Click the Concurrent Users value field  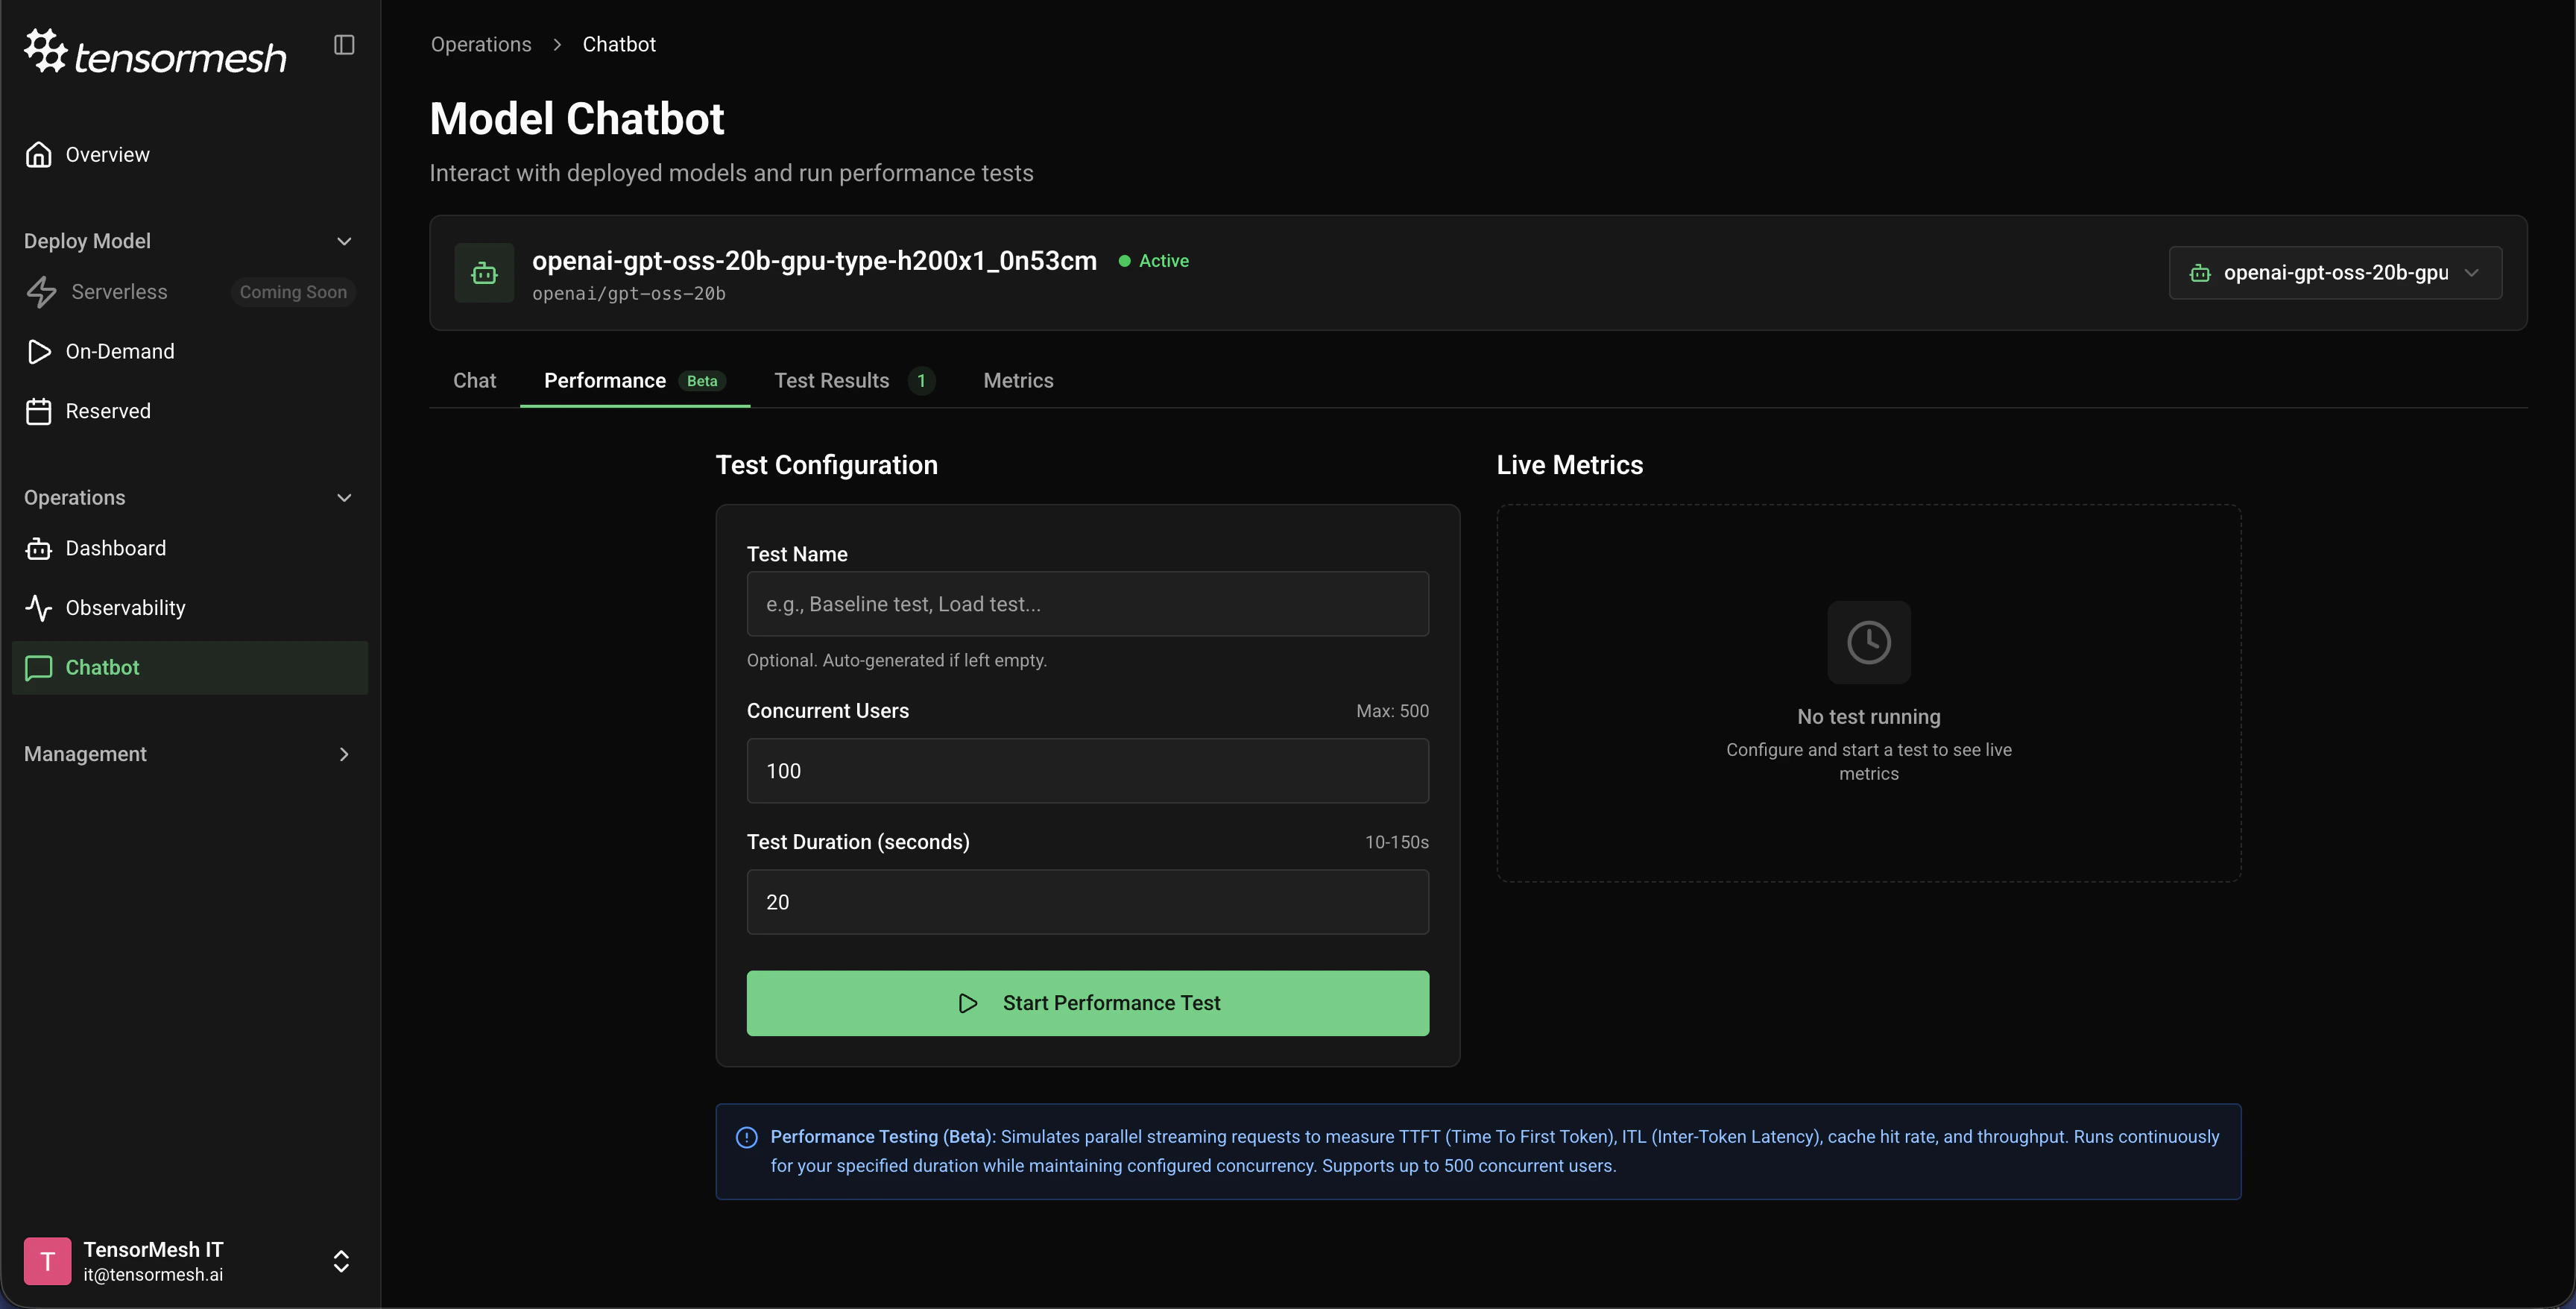[x=1087, y=771]
